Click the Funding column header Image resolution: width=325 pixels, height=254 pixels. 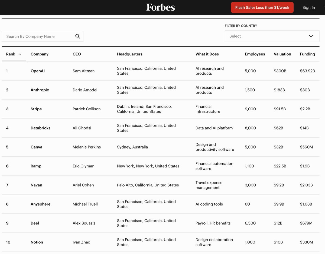click(x=307, y=54)
